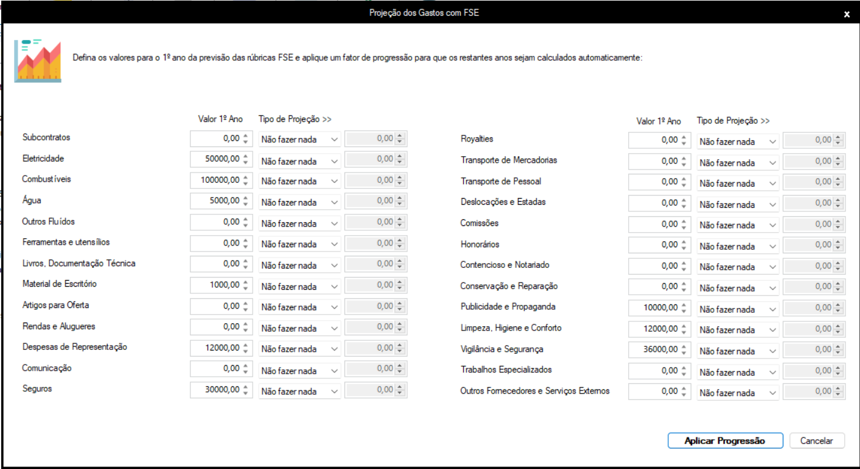Focus the Outros Fluídos value field
Viewport: 860px width, 469px height.
point(221,222)
